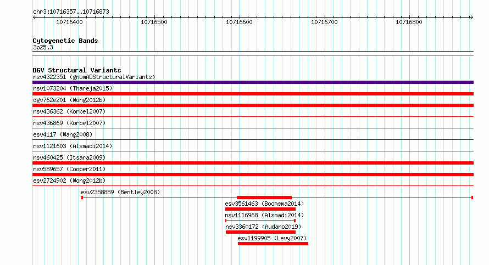
Task: Click ruler position 10716400
Action: (69, 22)
